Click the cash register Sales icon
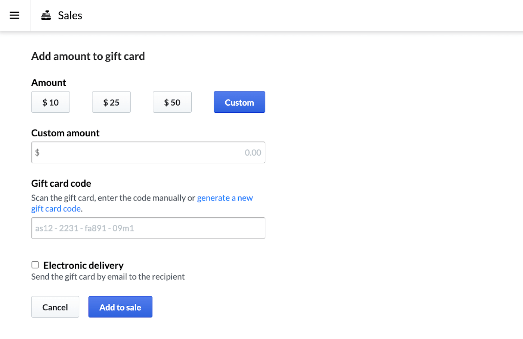 pos(46,15)
